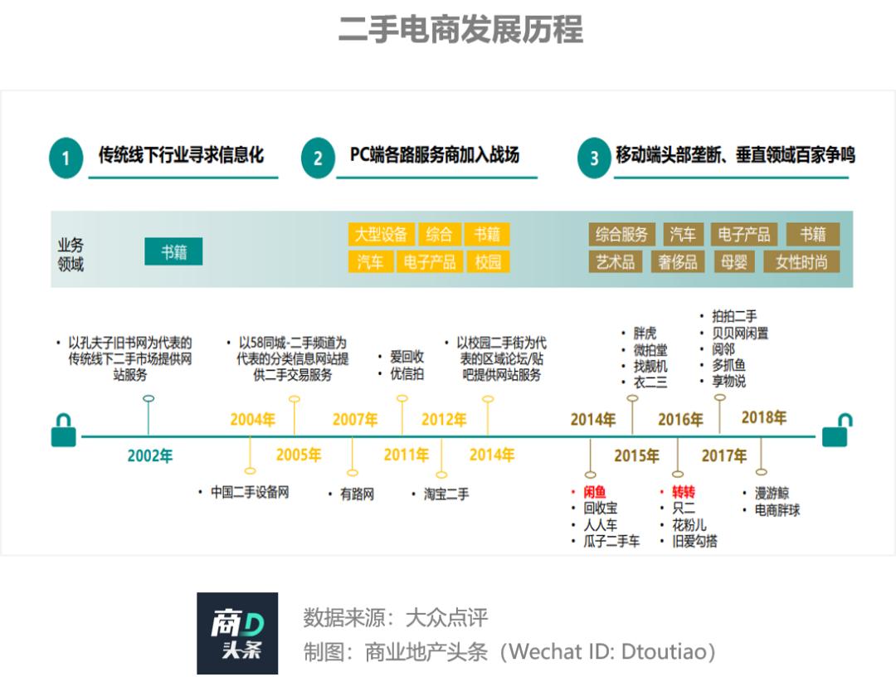Click the 优信拍 entry

(x=407, y=373)
